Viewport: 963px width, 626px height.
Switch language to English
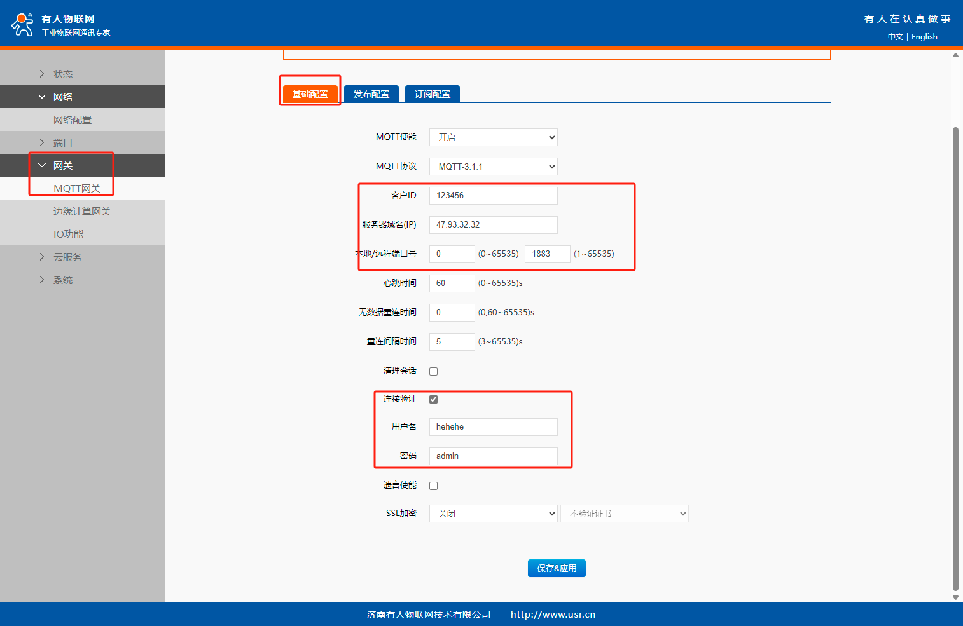(924, 37)
